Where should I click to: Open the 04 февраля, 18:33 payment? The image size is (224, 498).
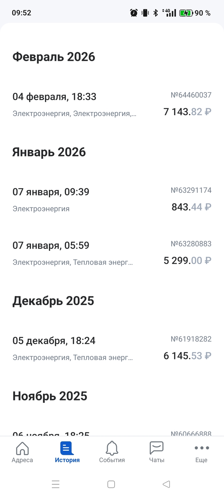click(x=54, y=97)
